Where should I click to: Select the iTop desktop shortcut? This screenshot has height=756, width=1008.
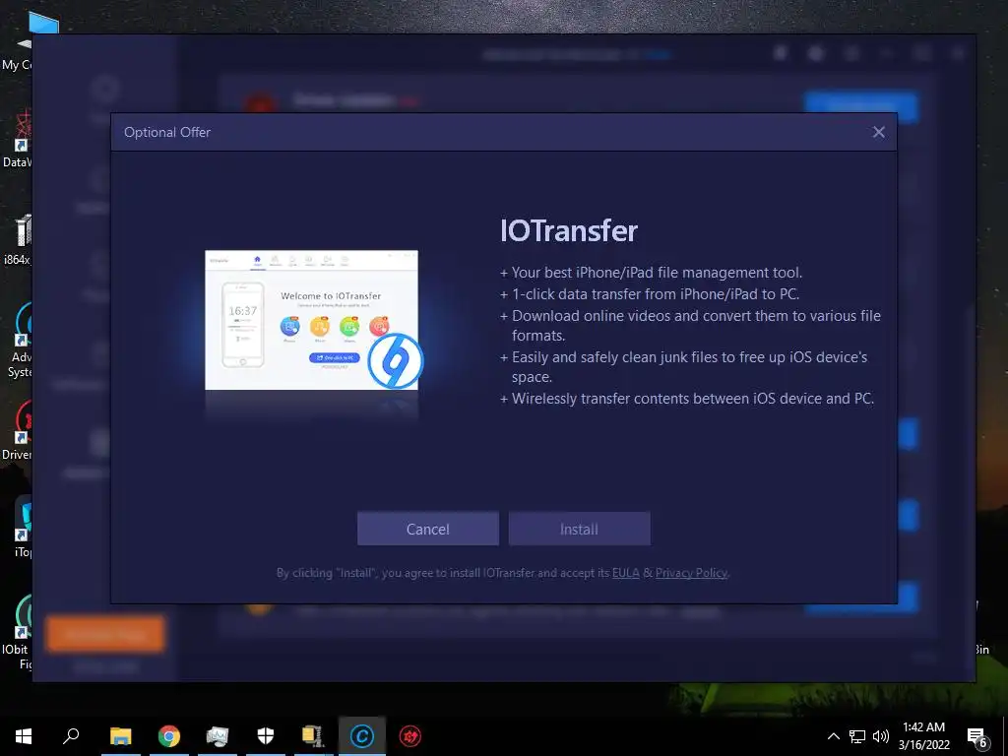tap(22, 526)
